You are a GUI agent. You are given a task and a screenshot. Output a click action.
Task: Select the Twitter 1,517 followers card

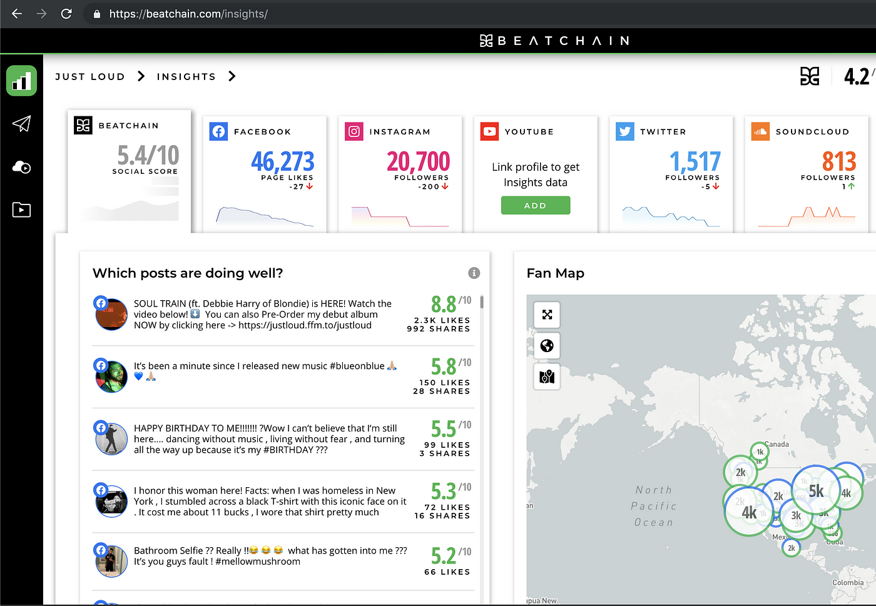coord(671,174)
